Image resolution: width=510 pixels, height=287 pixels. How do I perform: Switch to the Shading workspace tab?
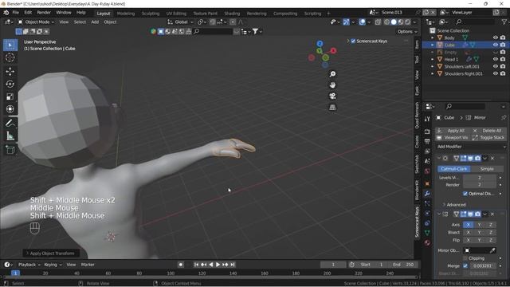tap(232, 14)
